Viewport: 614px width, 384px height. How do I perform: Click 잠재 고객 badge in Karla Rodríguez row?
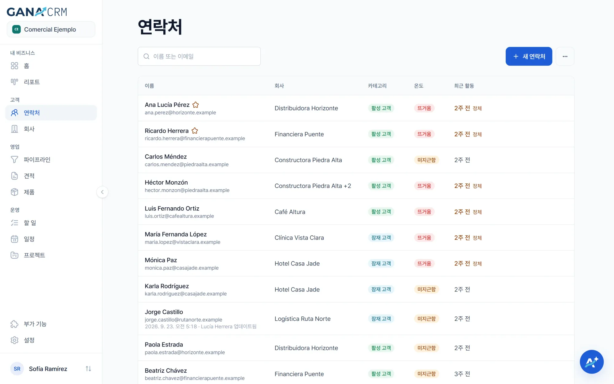click(x=381, y=289)
